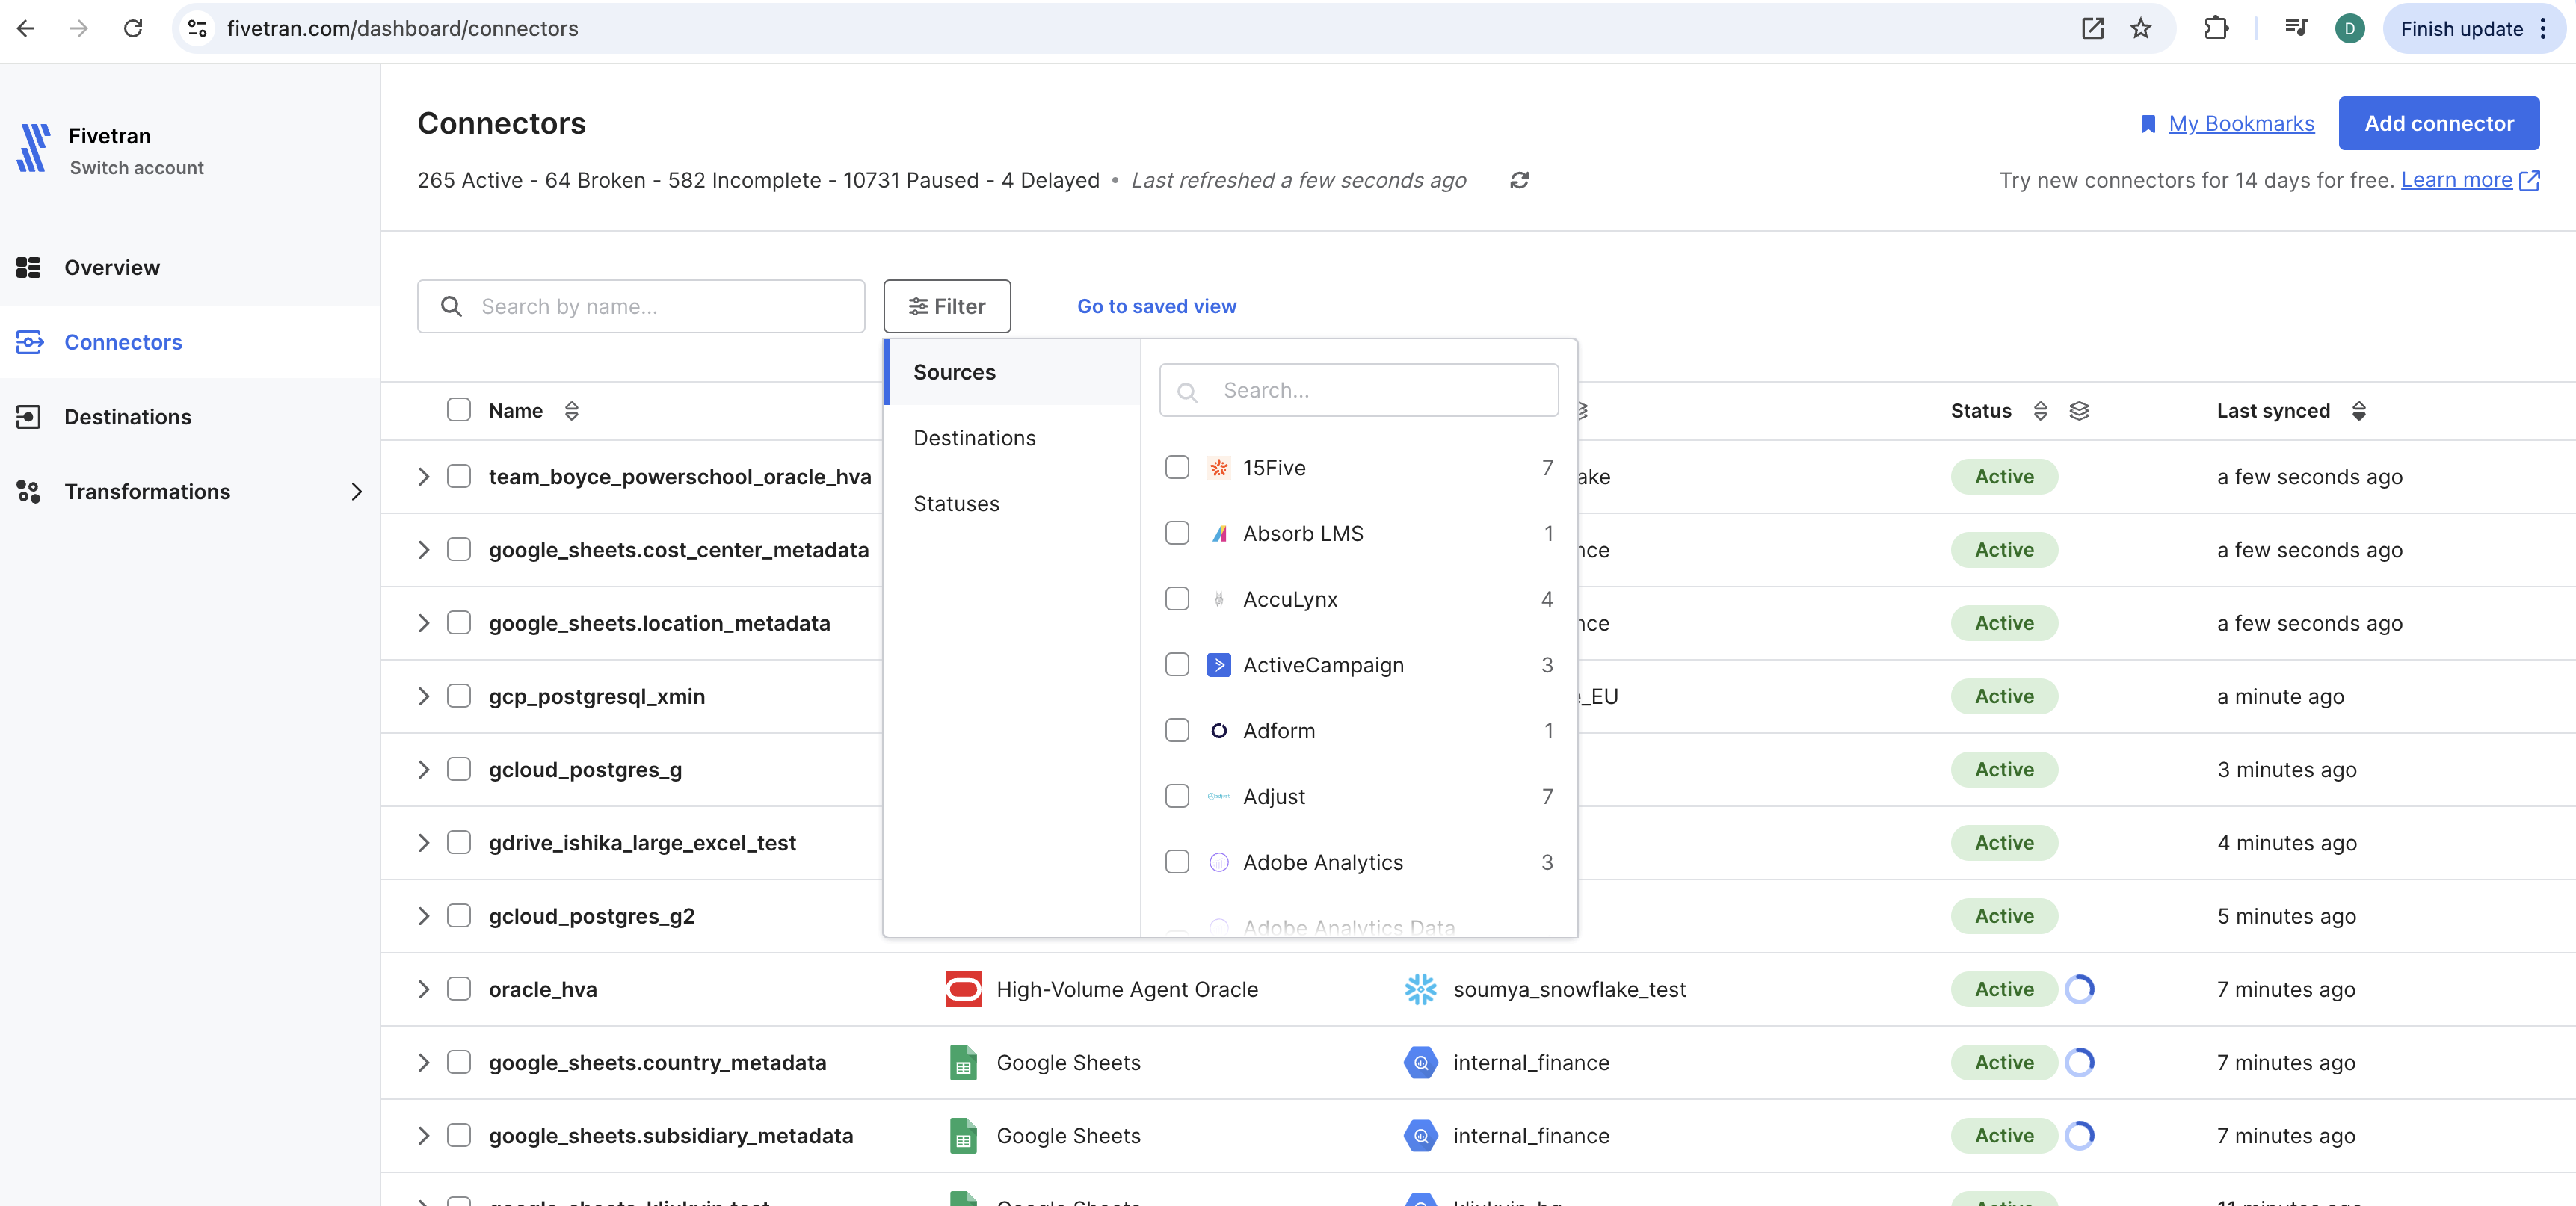Expand the gdrive_ishika_large_excel_test row

click(x=424, y=844)
